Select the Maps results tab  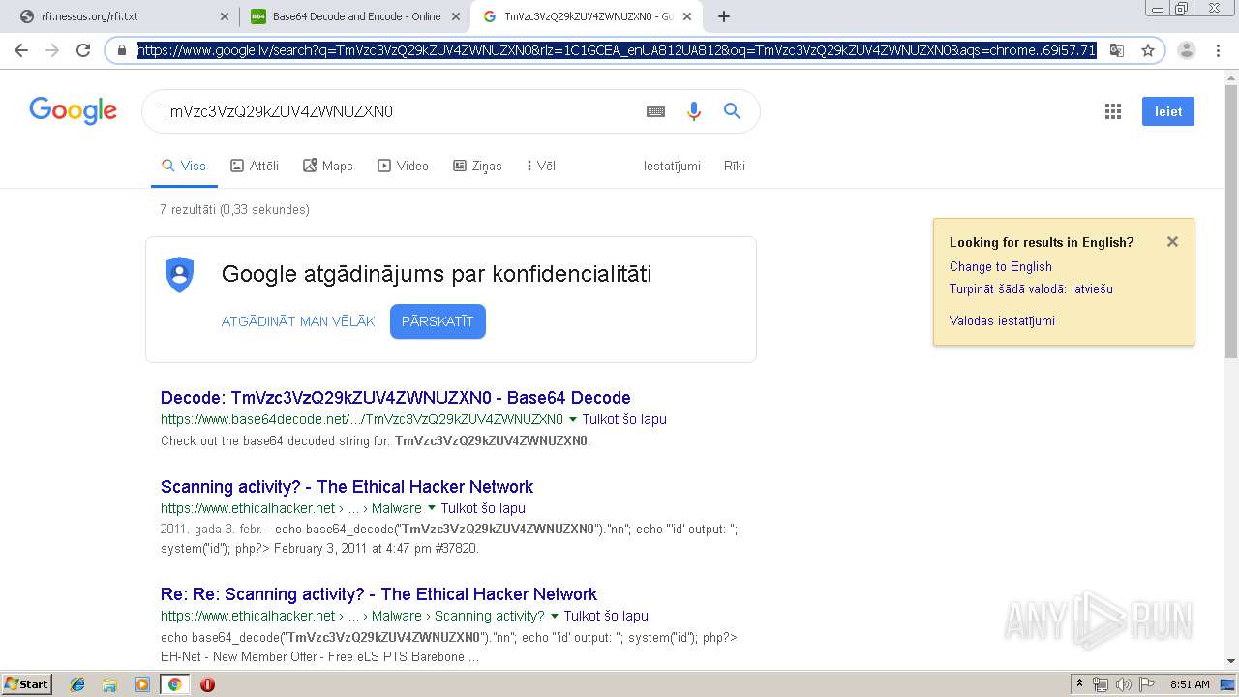pyautogui.click(x=328, y=166)
